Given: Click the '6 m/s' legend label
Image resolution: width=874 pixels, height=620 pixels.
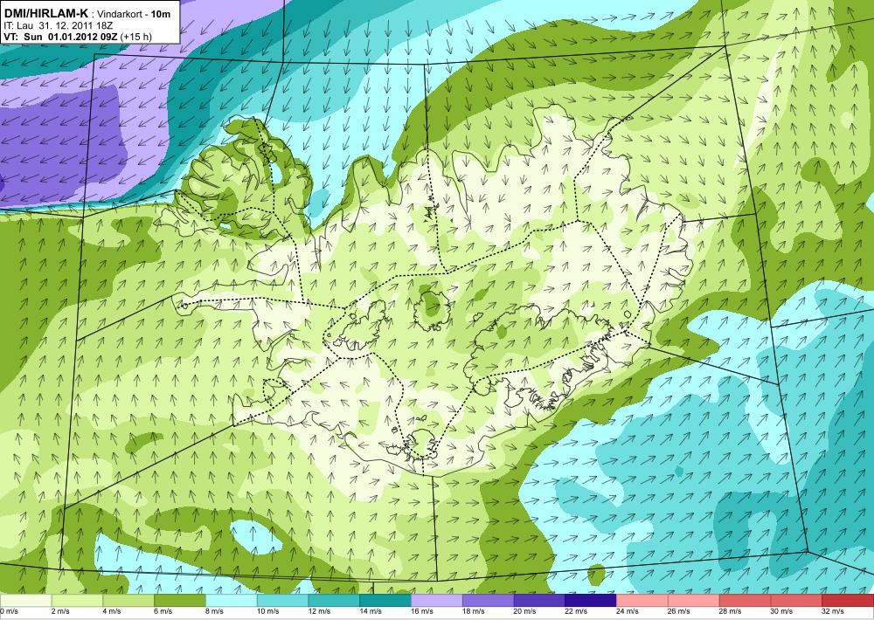Looking at the screenshot, I should pyautogui.click(x=163, y=611).
